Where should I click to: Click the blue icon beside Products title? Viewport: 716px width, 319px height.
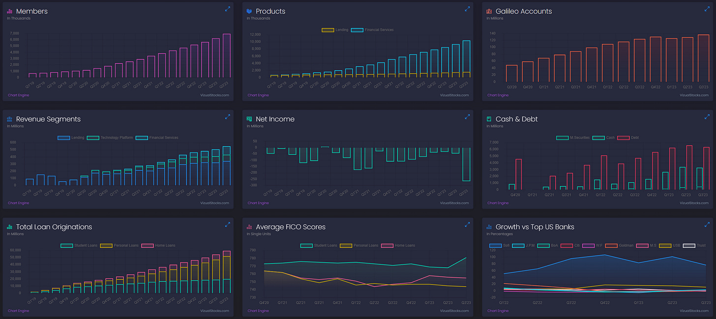pyautogui.click(x=249, y=11)
